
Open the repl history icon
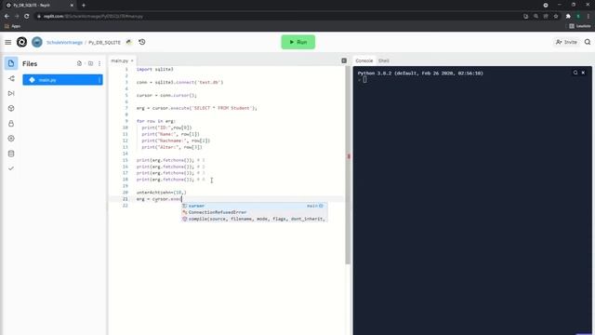click(142, 42)
